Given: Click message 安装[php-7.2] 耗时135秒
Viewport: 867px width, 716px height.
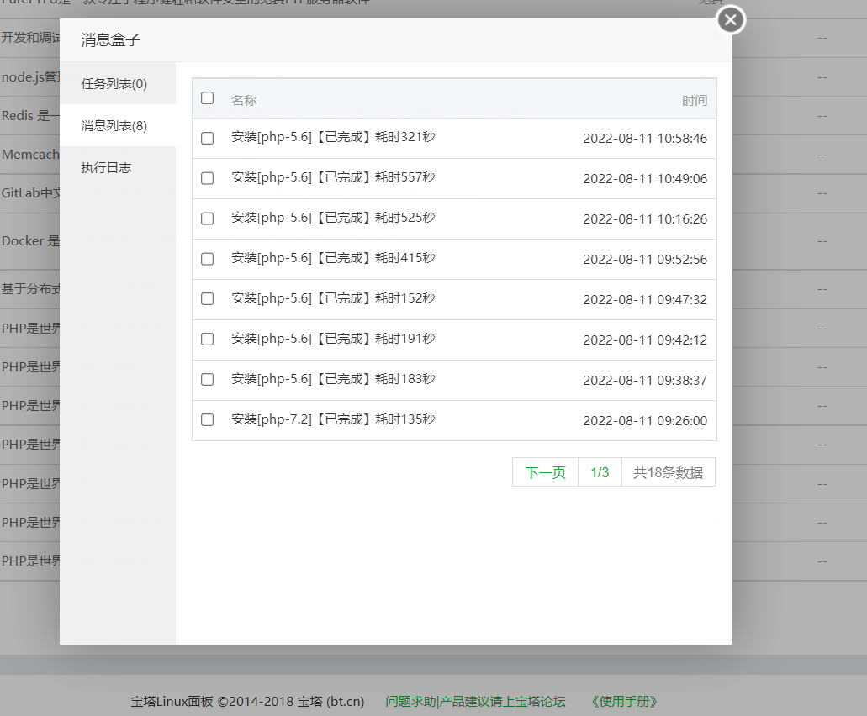Looking at the screenshot, I should point(333,419).
